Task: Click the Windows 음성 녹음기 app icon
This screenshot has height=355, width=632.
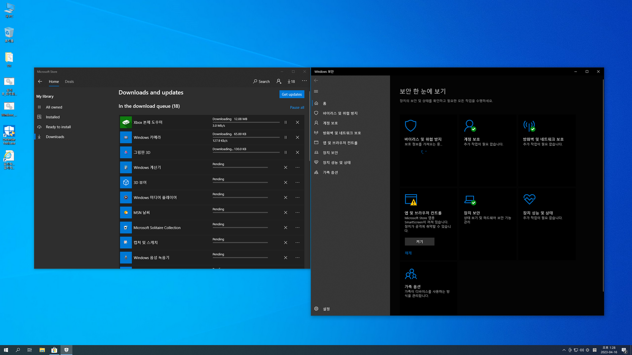Action: [126, 258]
